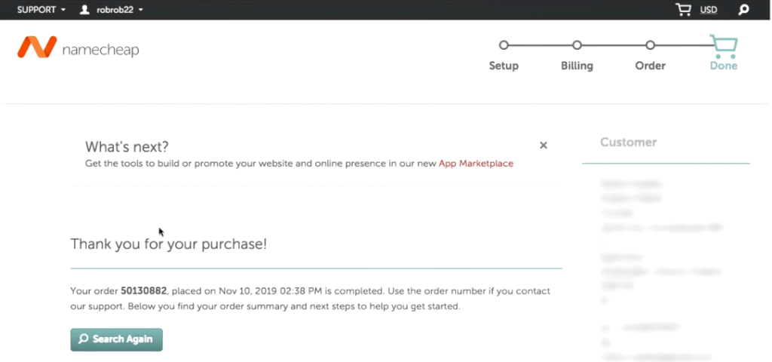Select the Setup step circle
Screen dimensions: 772x362
pyautogui.click(x=503, y=45)
